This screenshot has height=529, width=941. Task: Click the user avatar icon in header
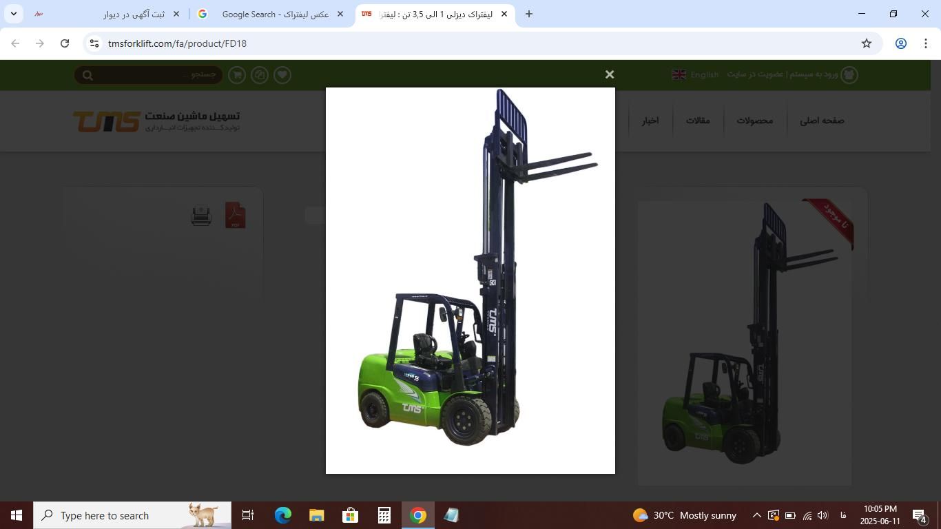849,74
